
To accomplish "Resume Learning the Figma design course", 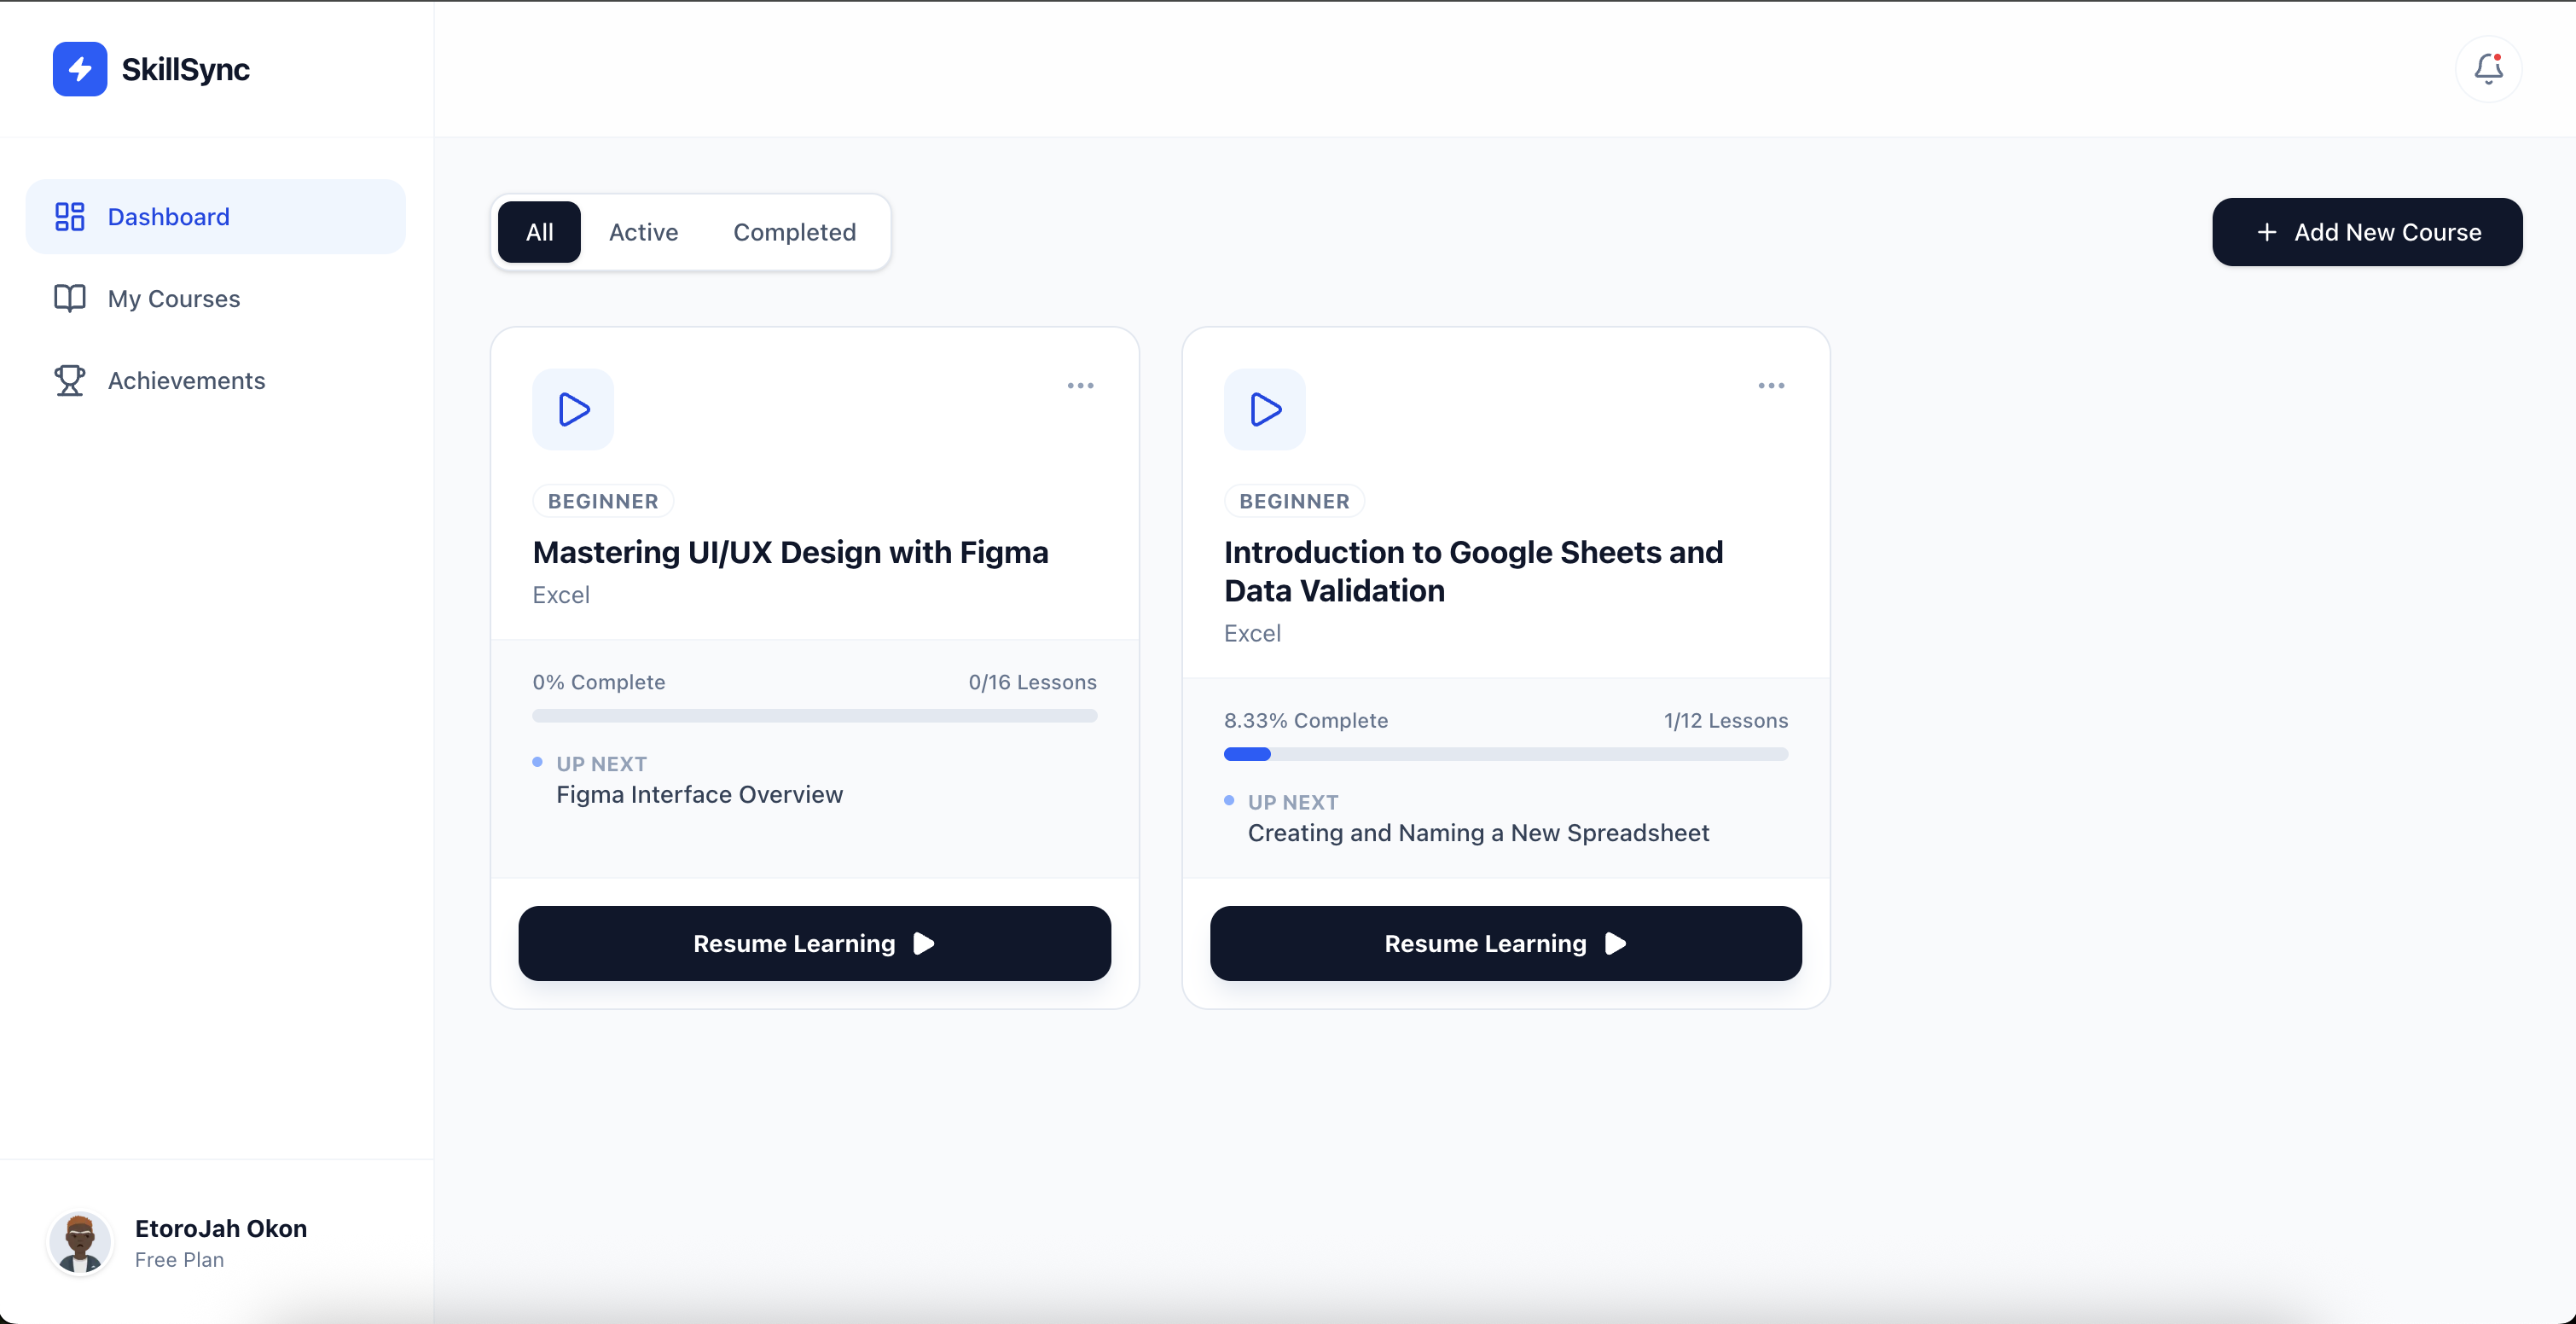I will (814, 944).
